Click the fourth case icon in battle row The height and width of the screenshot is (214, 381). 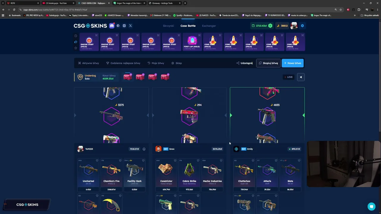coord(165,77)
